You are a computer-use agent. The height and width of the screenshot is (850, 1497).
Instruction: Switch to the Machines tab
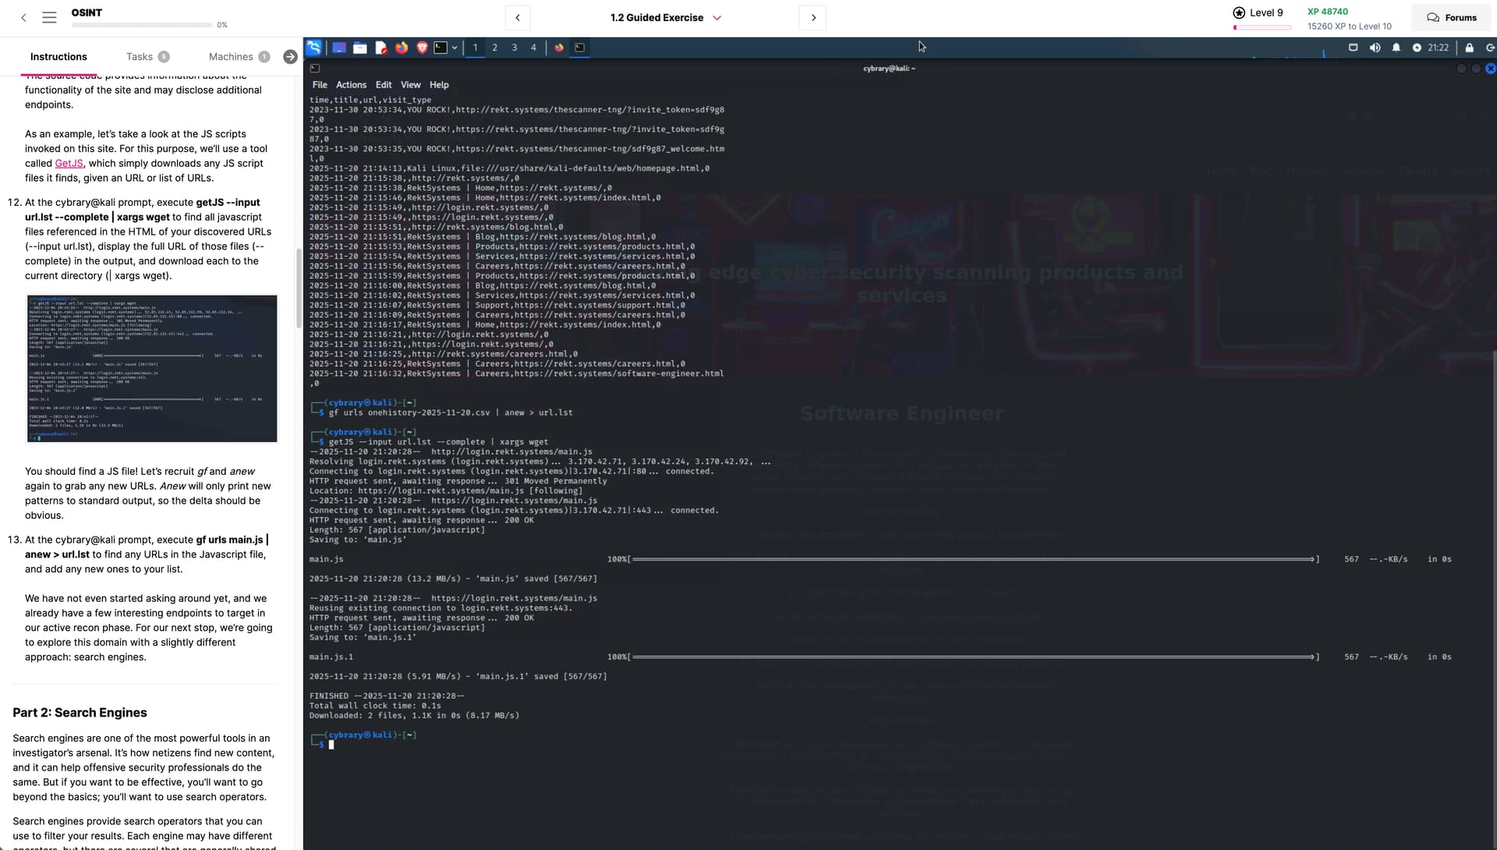click(x=231, y=57)
